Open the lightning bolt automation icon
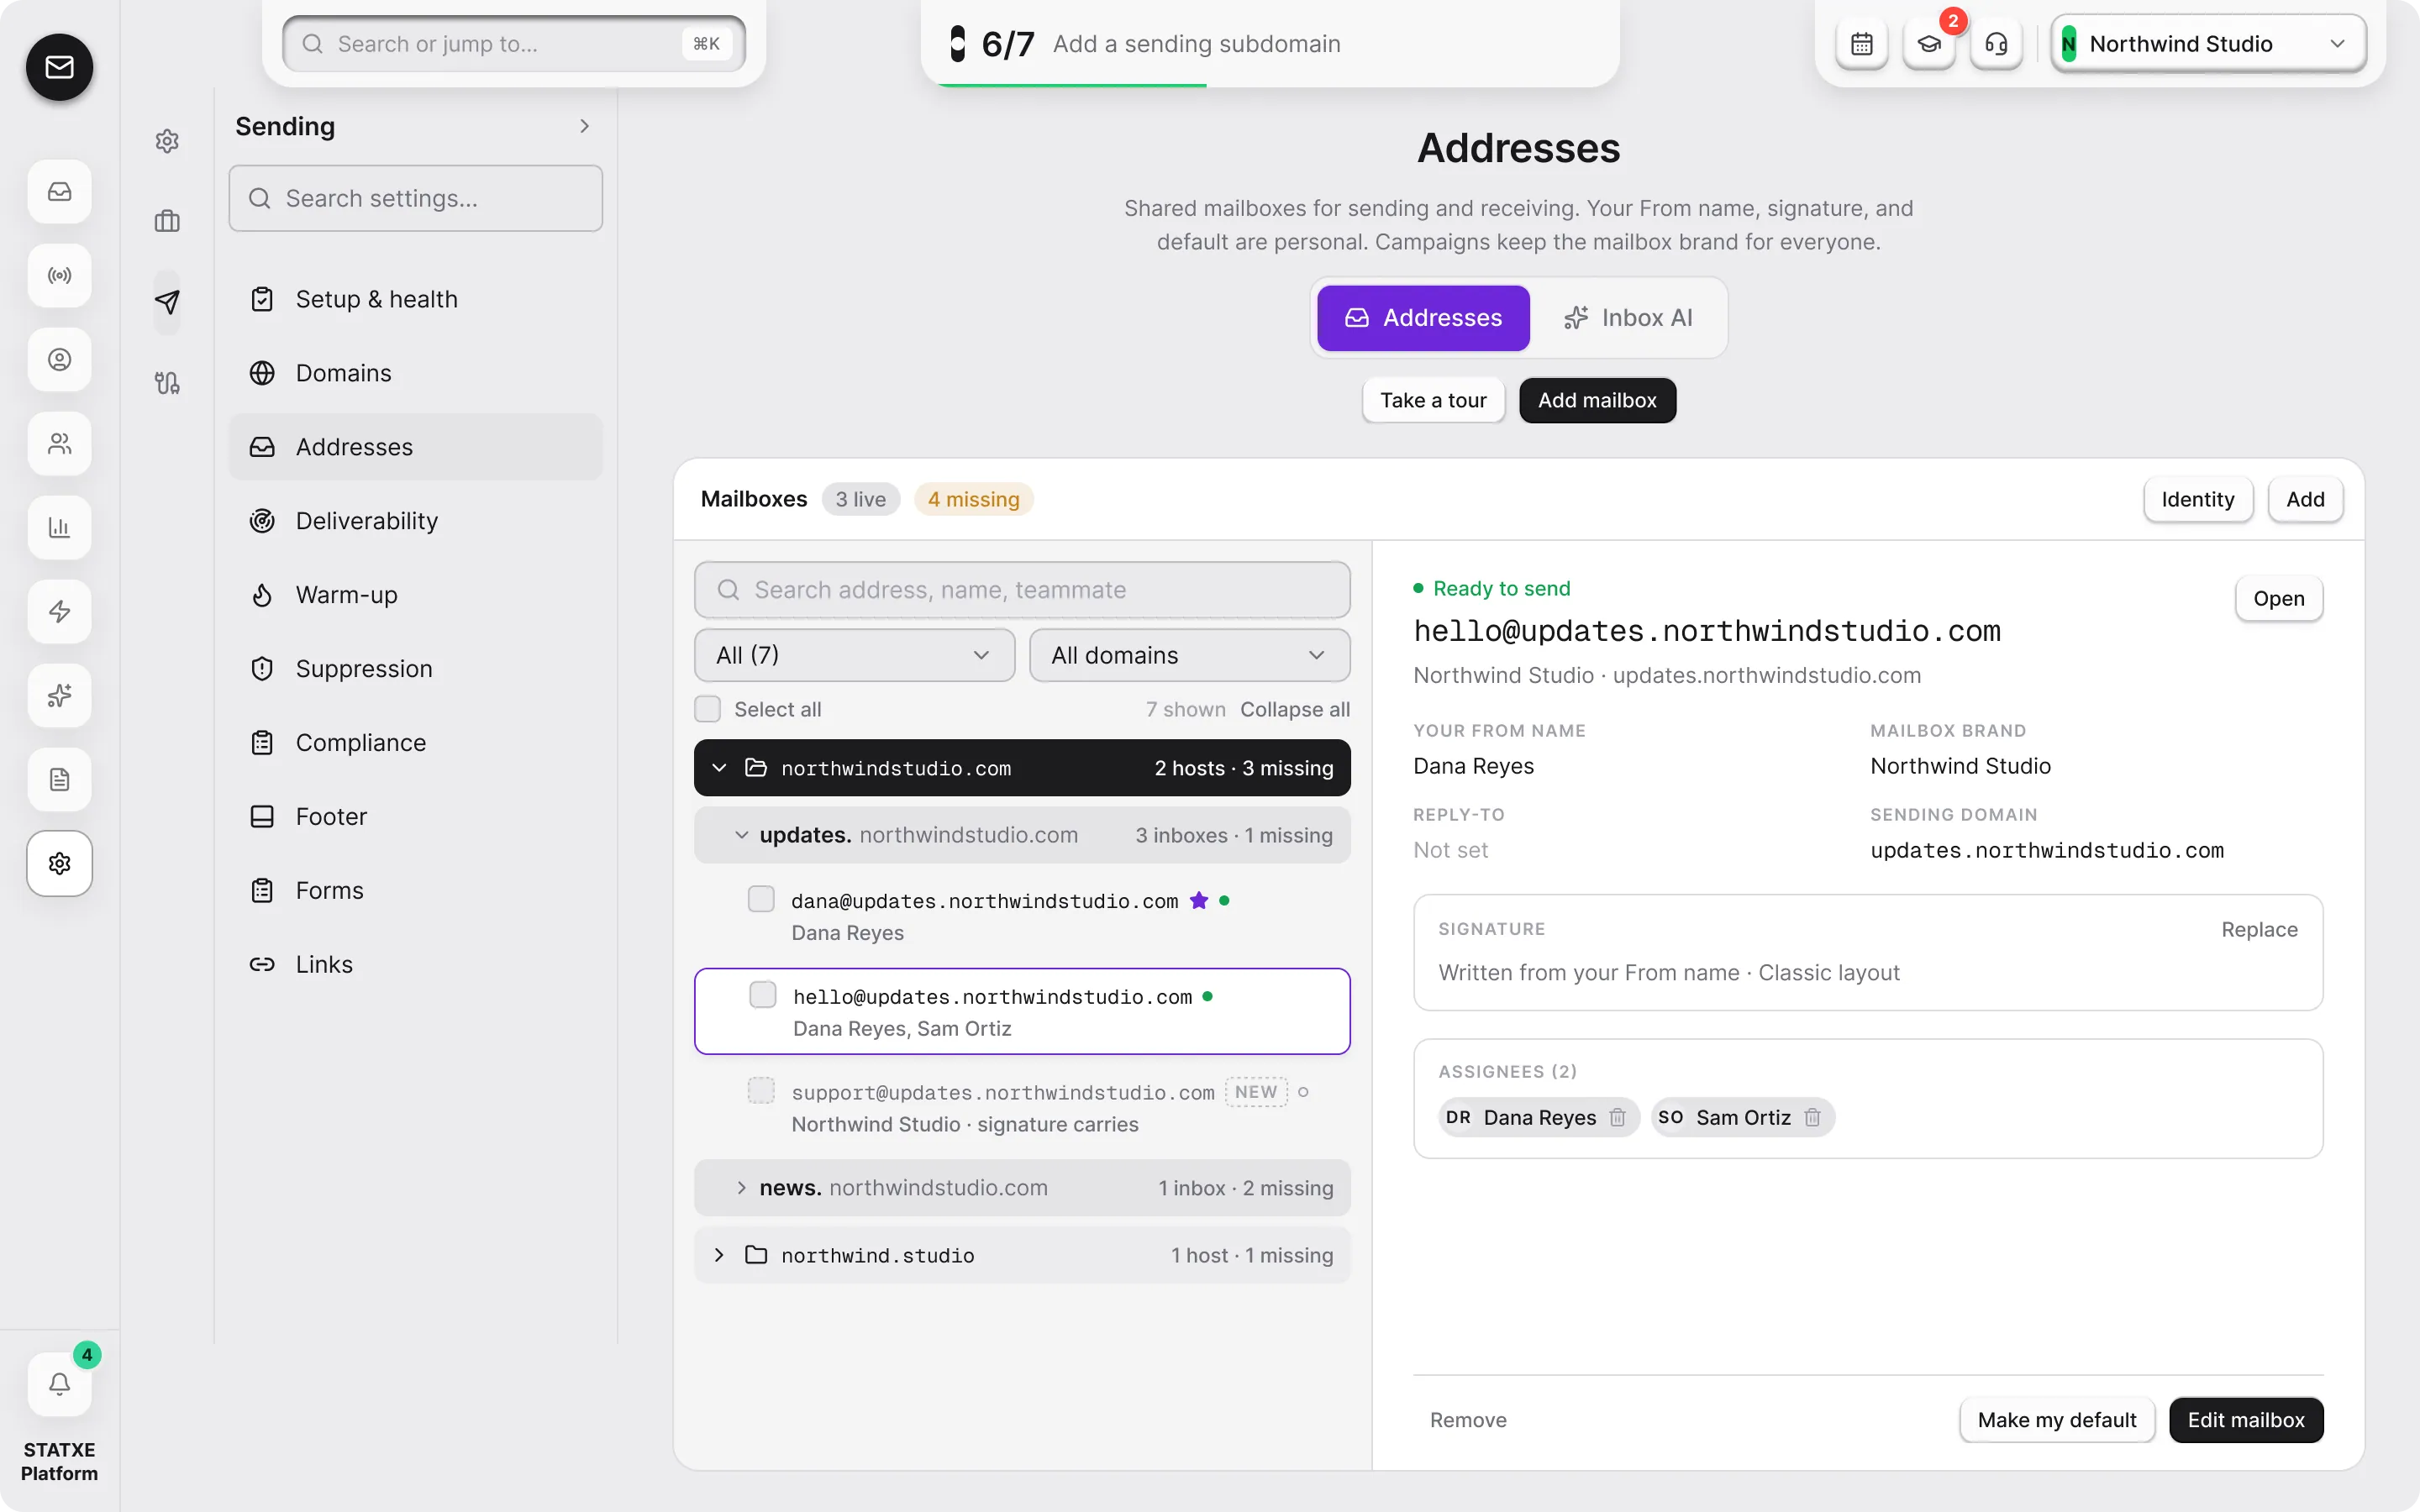Viewport: 2420px width, 1512px height. (59, 611)
